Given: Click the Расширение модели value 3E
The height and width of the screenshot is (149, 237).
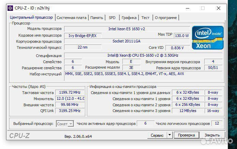Looking at the screenshot, I should coord(131,68).
